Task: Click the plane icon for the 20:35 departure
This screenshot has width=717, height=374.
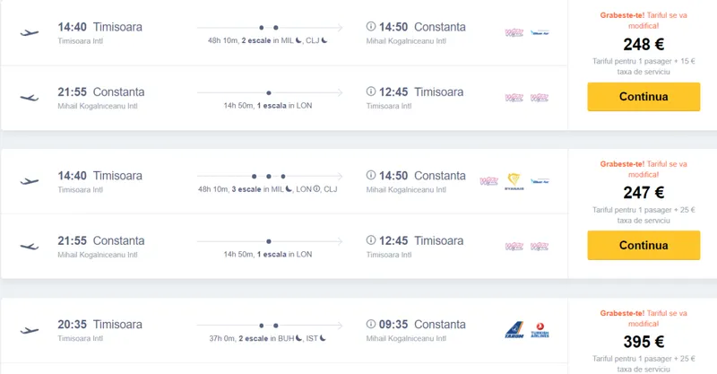Action: tap(30, 330)
